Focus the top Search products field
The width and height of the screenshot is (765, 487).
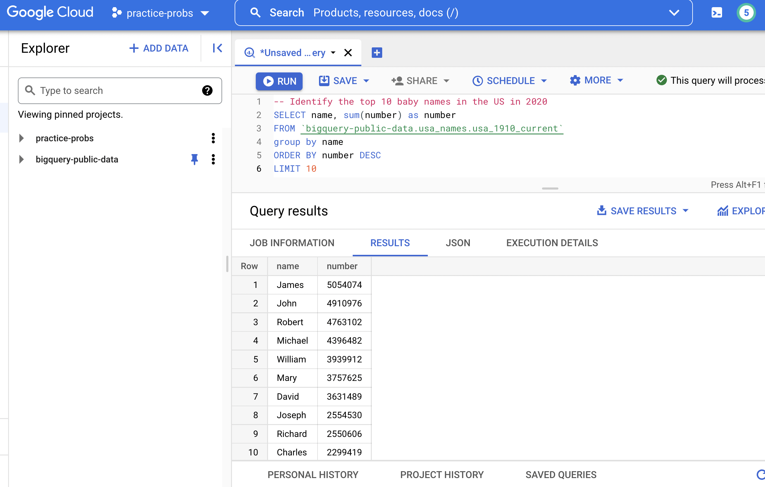(x=463, y=13)
